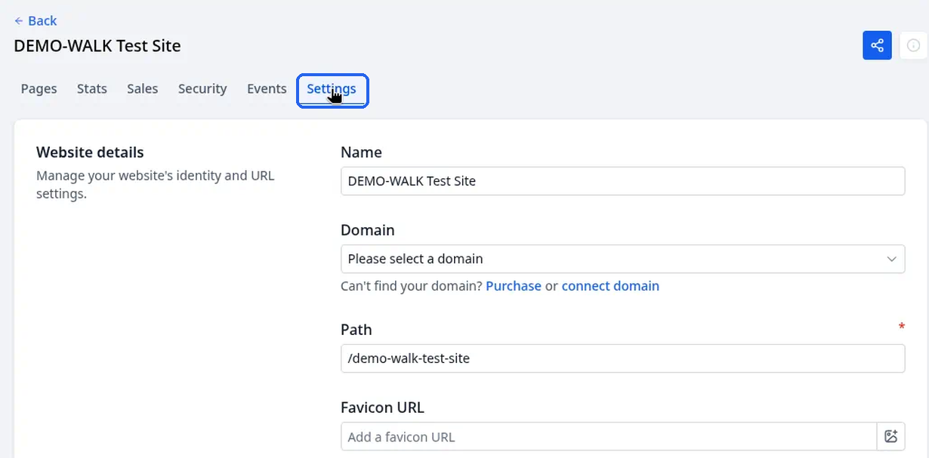Click the 'DEMO-WALK Test Site' page heading
Viewport: 929px width, 458px height.
click(97, 46)
